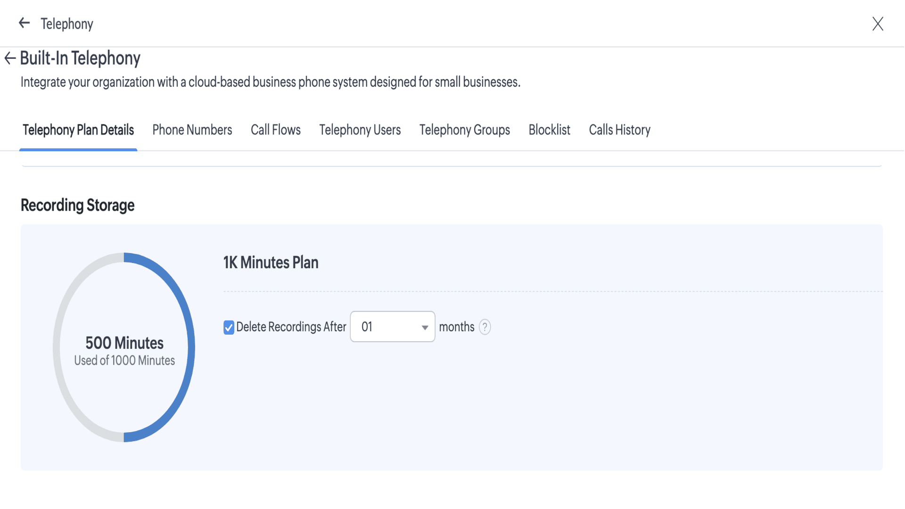
Task: Click the Delete Recordings After label
Action: pyautogui.click(x=291, y=327)
